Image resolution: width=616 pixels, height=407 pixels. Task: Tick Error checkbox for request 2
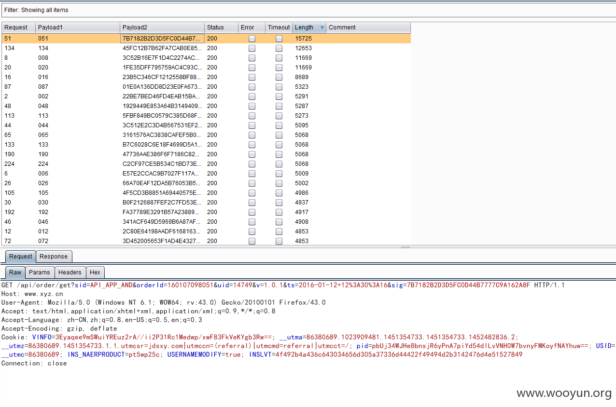(252, 96)
